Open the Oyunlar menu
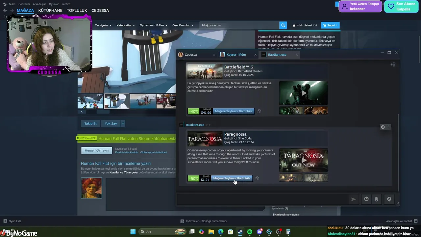Viewport: 421px width, 237px height. [54, 4]
